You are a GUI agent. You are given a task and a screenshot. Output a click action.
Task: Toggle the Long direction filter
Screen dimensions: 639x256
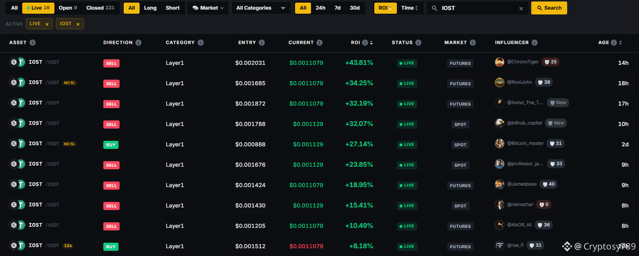point(150,8)
